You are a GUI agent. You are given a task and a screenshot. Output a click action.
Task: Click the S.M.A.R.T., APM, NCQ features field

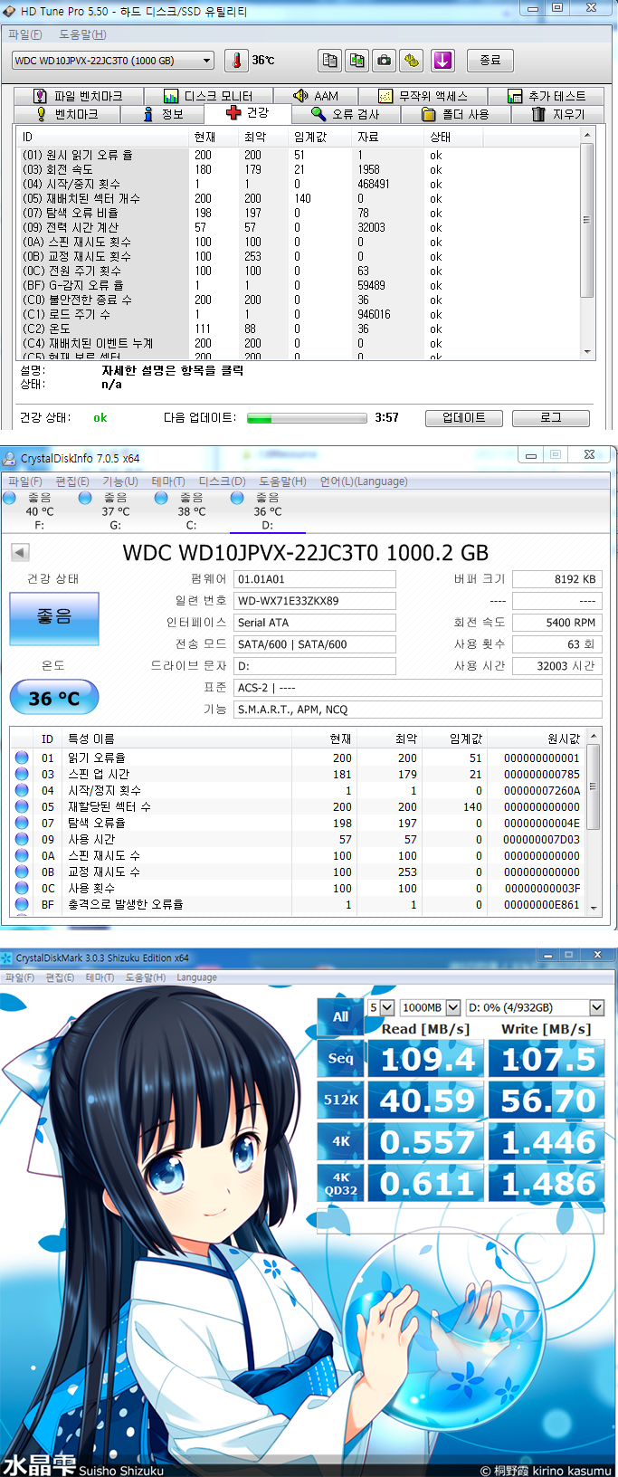pyautogui.click(x=418, y=710)
